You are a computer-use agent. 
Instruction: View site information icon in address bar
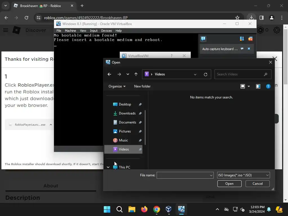[38, 18]
